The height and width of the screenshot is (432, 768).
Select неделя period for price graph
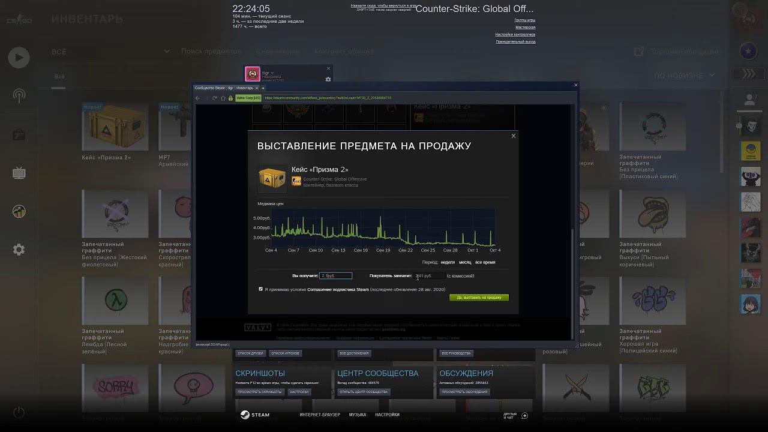pos(448,262)
